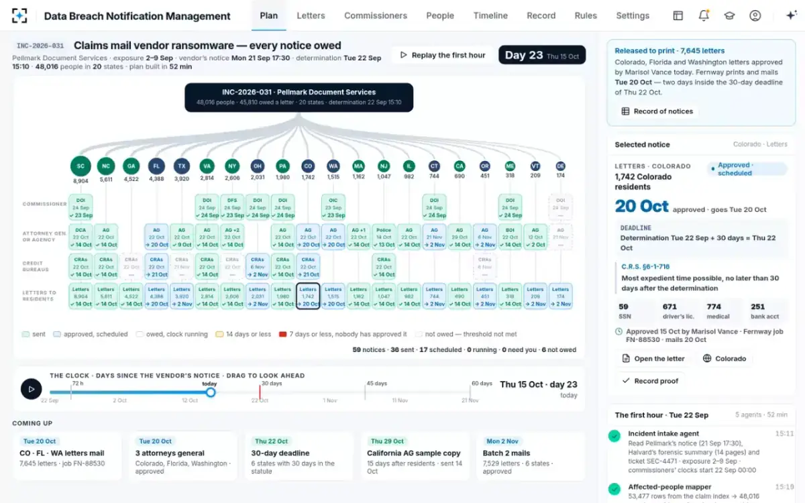The width and height of the screenshot is (805, 503).
Task: Click Record proof
Action: [x=650, y=381]
